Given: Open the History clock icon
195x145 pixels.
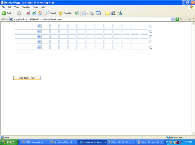Looking at the screenshot, I should coord(77,13).
